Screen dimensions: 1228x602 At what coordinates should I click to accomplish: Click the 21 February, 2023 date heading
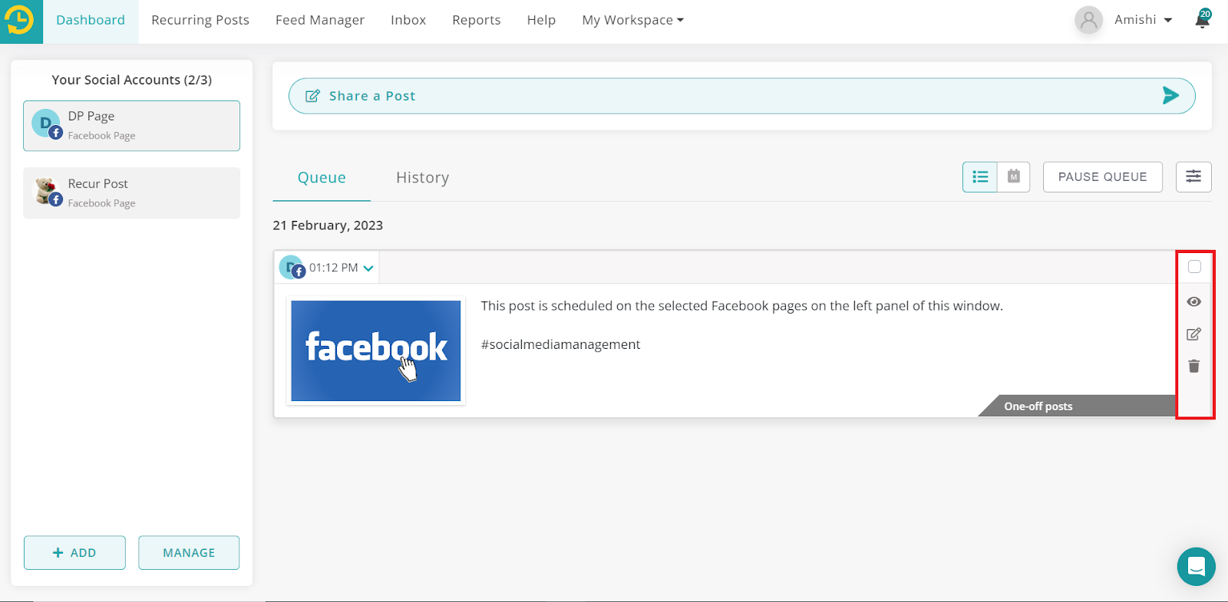click(328, 225)
